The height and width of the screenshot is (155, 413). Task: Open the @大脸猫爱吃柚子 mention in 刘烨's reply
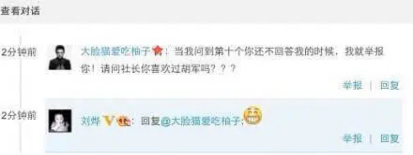pos(202,121)
